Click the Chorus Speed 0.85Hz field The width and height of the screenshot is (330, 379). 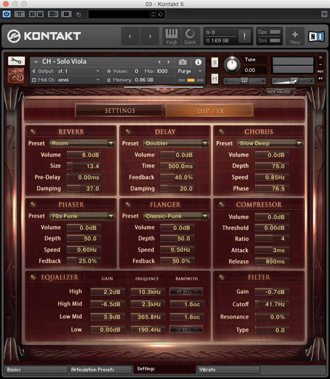(272, 177)
